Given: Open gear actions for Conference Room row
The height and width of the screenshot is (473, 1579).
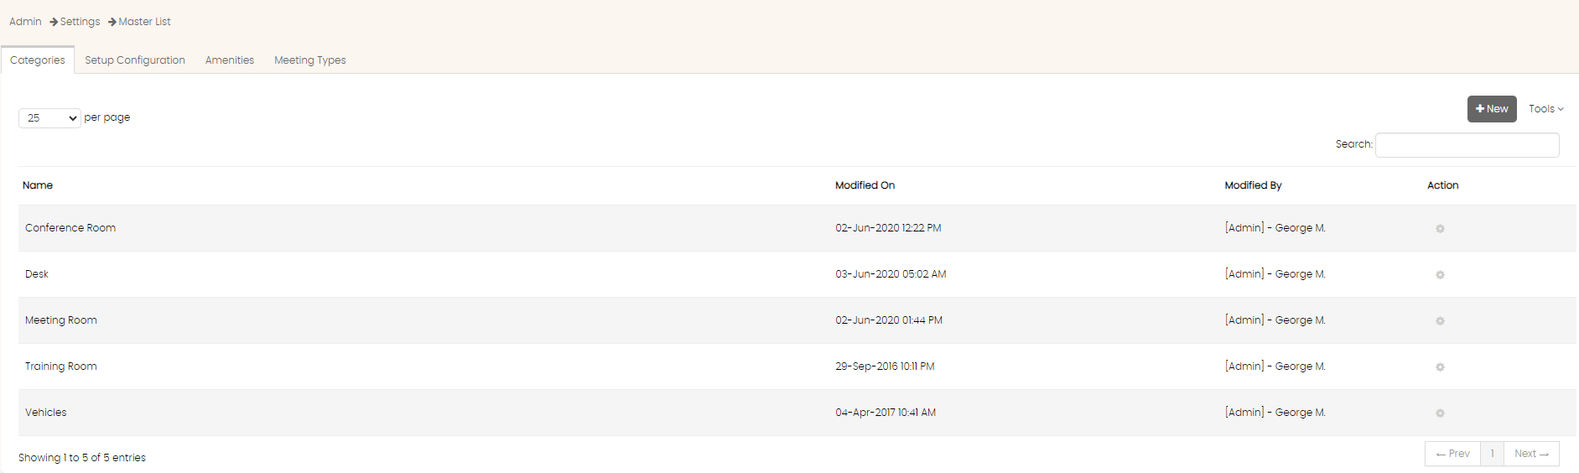Looking at the screenshot, I should 1440,229.
